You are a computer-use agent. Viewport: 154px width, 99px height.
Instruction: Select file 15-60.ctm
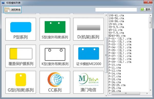[115, 24]
